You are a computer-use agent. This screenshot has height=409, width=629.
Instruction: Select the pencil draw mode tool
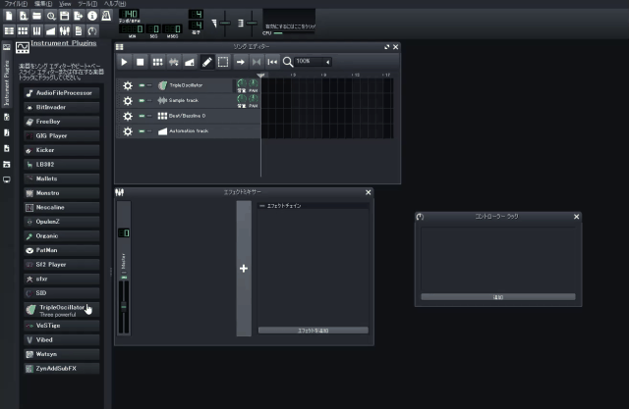tap(207, 62)
